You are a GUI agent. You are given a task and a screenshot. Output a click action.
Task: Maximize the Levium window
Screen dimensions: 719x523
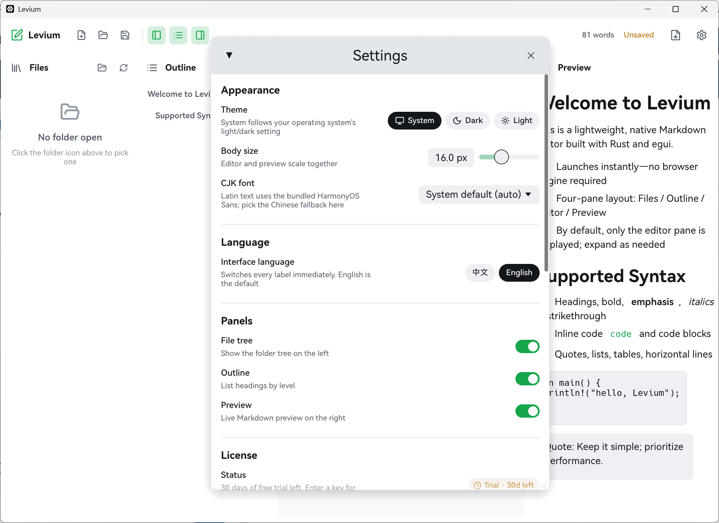(x=675, y=9)
